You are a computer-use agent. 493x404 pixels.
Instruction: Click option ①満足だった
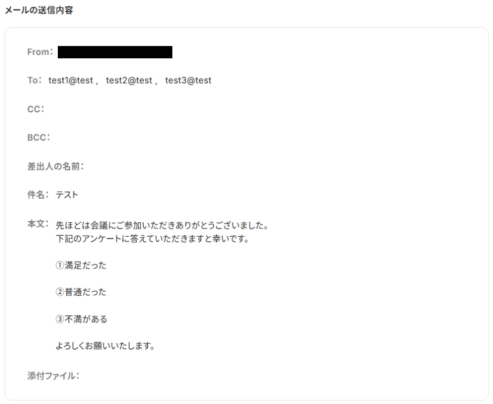(81, 265)
